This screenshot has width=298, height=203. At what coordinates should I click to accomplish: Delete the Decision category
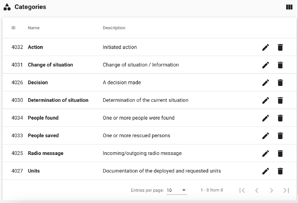pyautogui.click(x=280, y=83)
